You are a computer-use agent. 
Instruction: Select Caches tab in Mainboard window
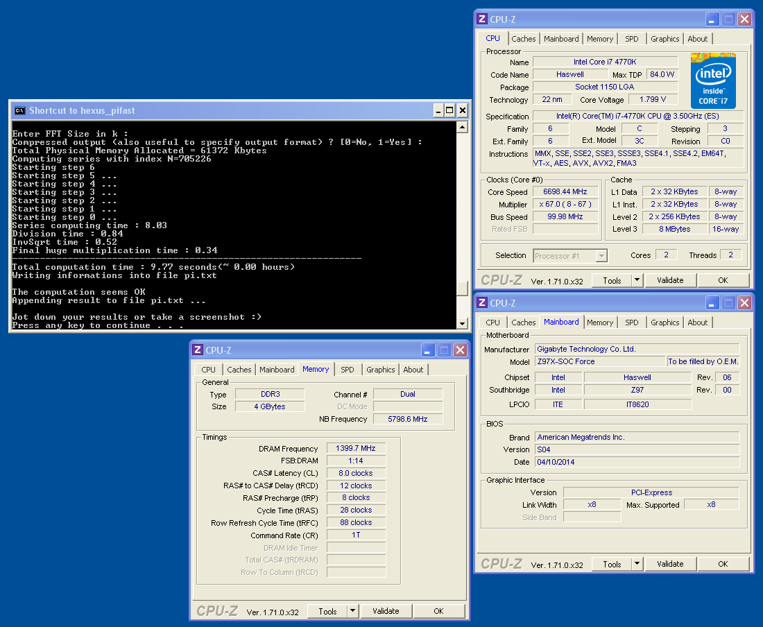(523, 323)
